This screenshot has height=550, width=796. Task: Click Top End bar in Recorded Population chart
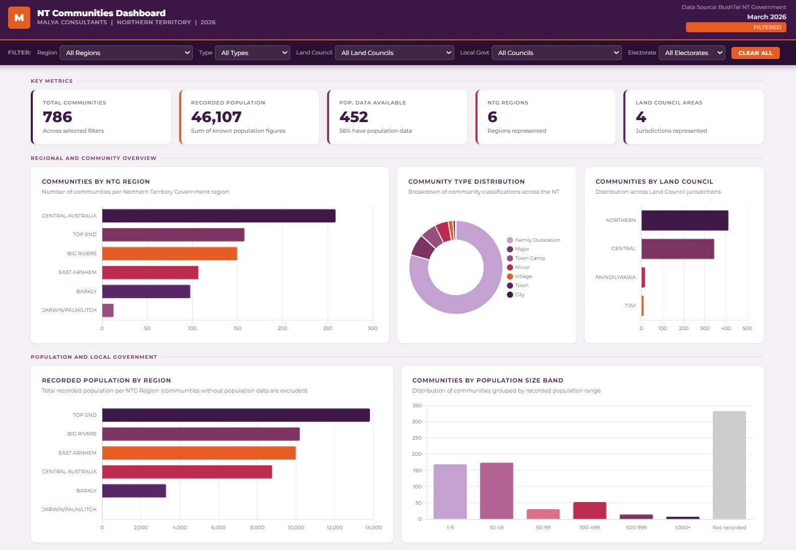pos(236,415)
